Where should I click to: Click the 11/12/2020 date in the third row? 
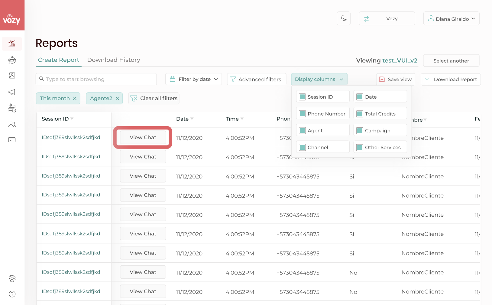tap(189, 176)
